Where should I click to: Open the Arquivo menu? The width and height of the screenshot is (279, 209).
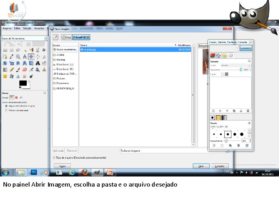pyautogui.click(x=7, y=28)
